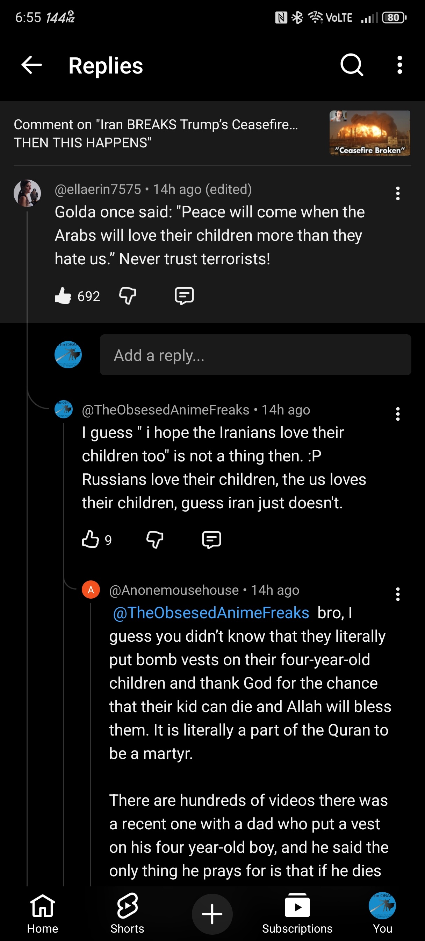425x941 pixels.
Task: Dislike the comment by @ellaerin7575
Action: (x=128, y=295)
